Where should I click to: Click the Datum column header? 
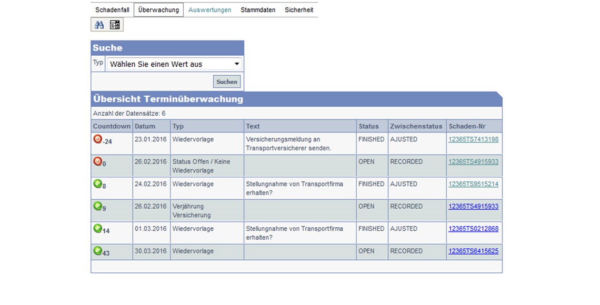(x=145, y=126)
